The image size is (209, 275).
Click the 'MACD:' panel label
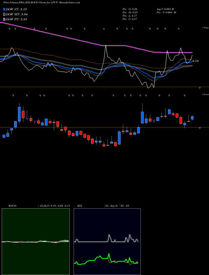click(12, 206)
